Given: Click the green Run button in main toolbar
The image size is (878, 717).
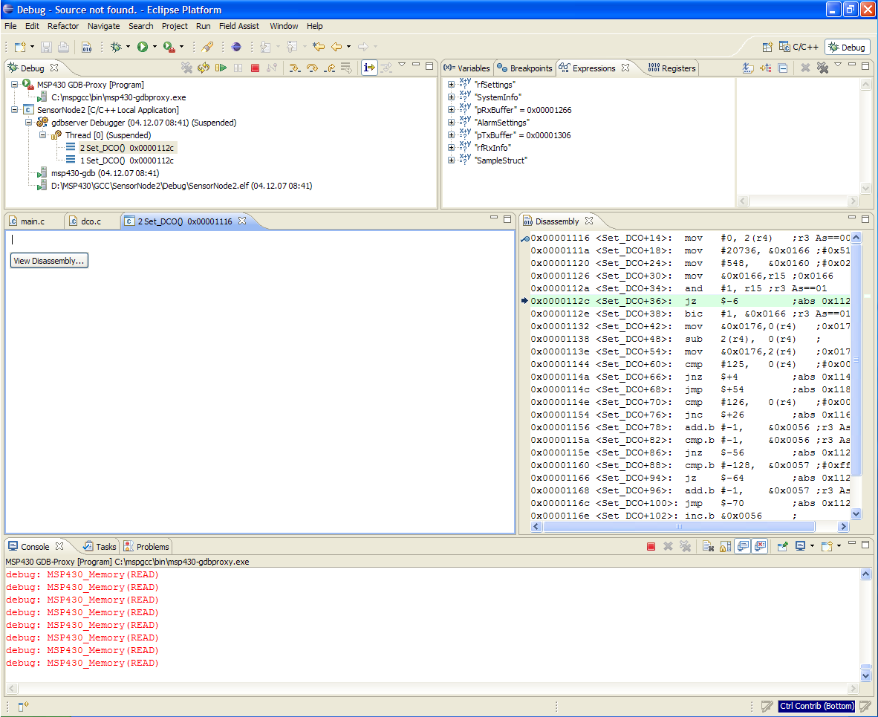Looking at the screenshot, I should pos(142,47).
